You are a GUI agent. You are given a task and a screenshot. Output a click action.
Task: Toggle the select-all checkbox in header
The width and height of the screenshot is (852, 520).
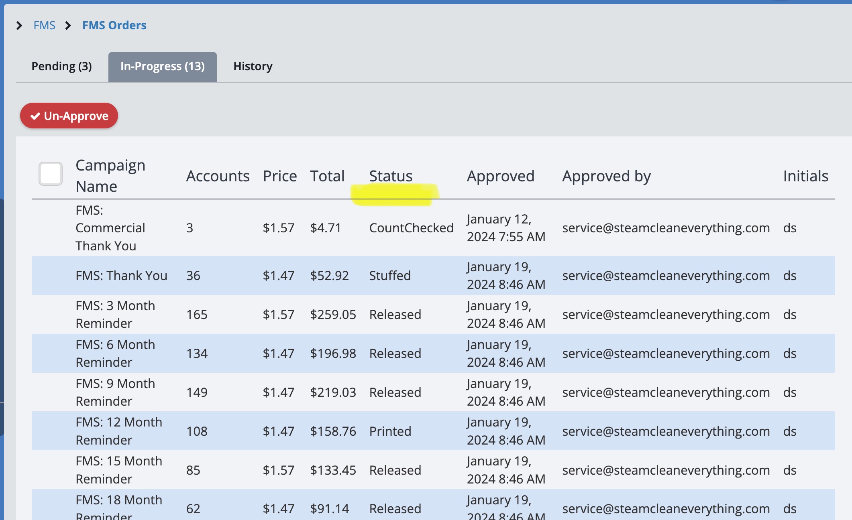coord(51,174)
